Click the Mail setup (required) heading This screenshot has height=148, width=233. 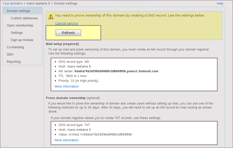pyautogui.click(x=62, y=44)
